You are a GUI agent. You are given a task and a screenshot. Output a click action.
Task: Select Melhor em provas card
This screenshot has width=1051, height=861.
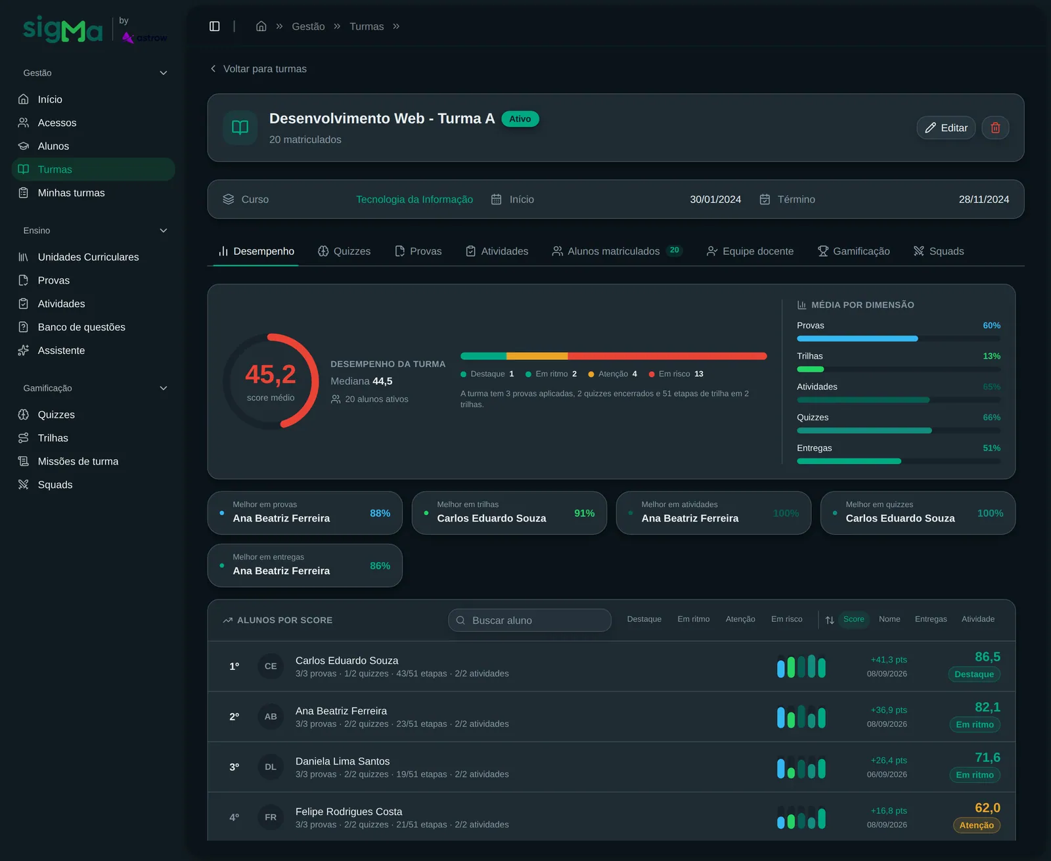tap(305, 513)
